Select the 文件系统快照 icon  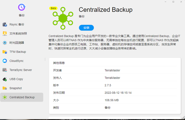click(5, 34)
